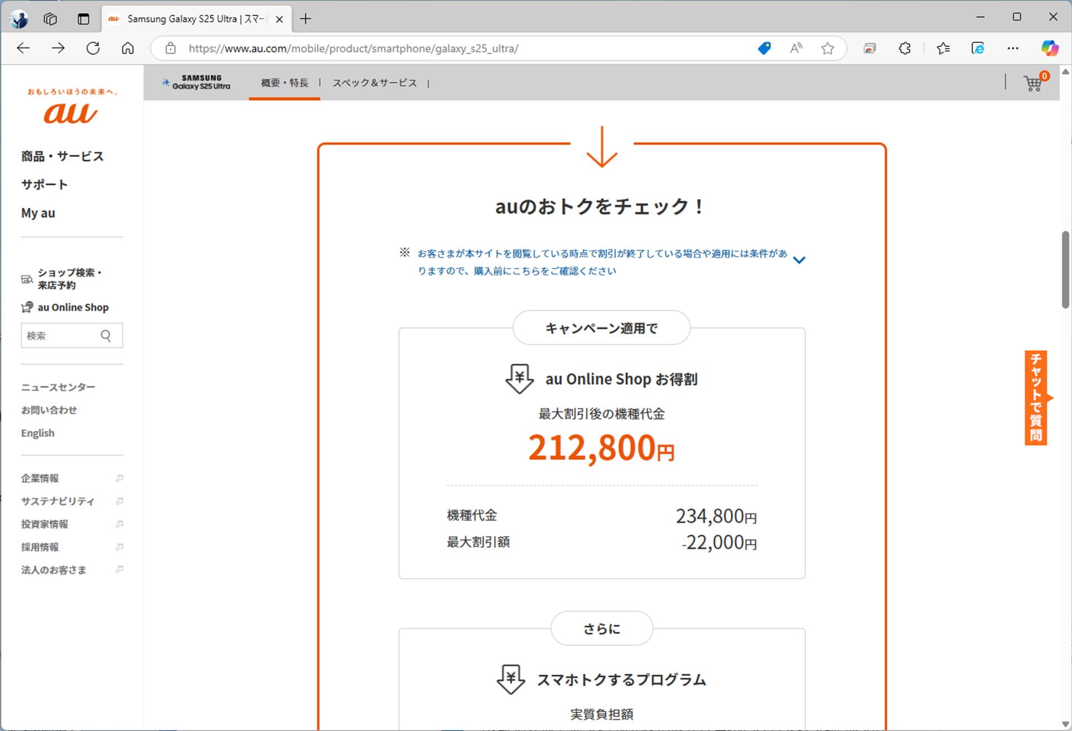Click the shop icon beside ショップ検索・来店予約
Viewport: 1072px width, 731px height.
coord(27,279)
